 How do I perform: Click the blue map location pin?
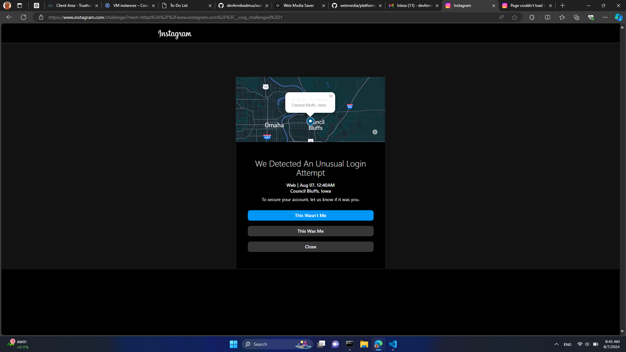pyautogui.click(x=310, y=121)
